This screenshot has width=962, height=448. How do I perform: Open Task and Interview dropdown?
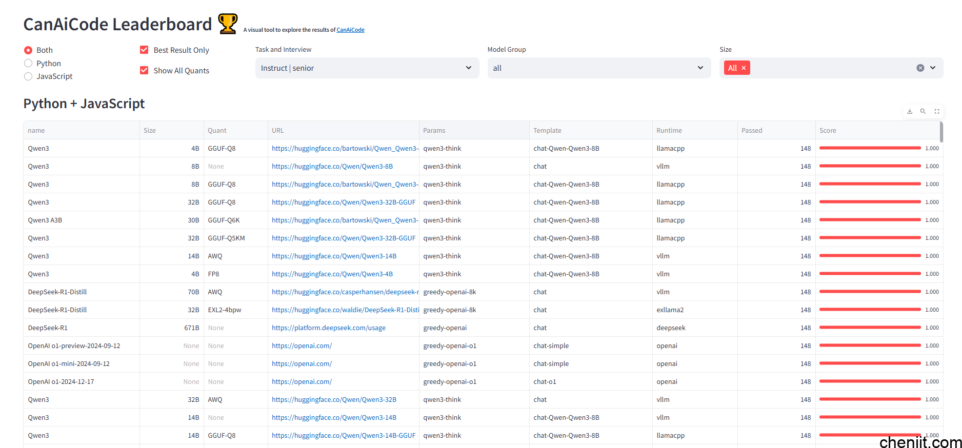click(367, 68)
